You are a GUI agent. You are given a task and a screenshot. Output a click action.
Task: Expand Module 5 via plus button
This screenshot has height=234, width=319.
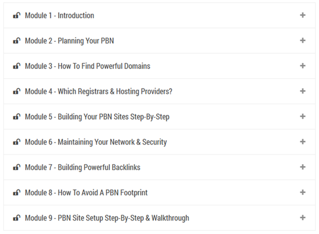[302, 117]
